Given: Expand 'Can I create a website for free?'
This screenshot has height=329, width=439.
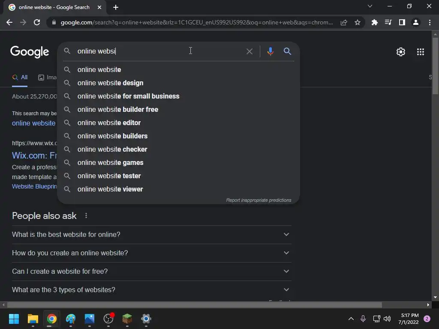Looking at the screenshot, I should point(152,271).
